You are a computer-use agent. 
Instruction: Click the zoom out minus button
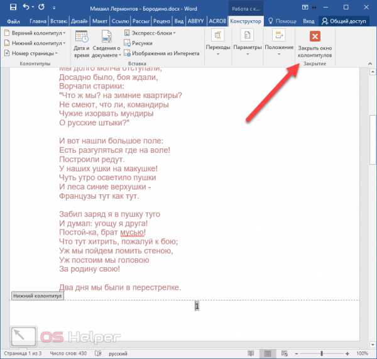297,353
